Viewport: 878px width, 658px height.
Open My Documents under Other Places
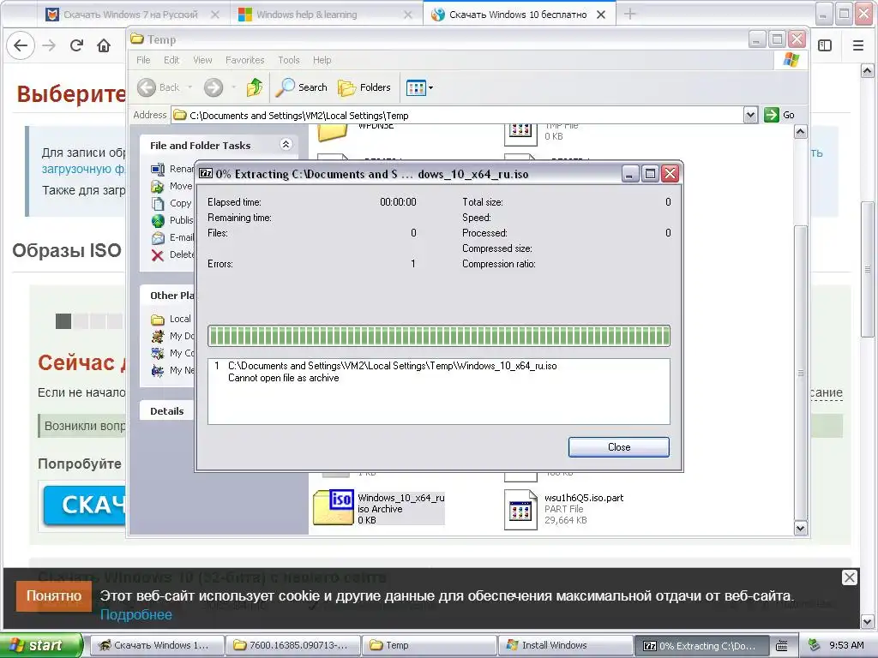point(173,336)
